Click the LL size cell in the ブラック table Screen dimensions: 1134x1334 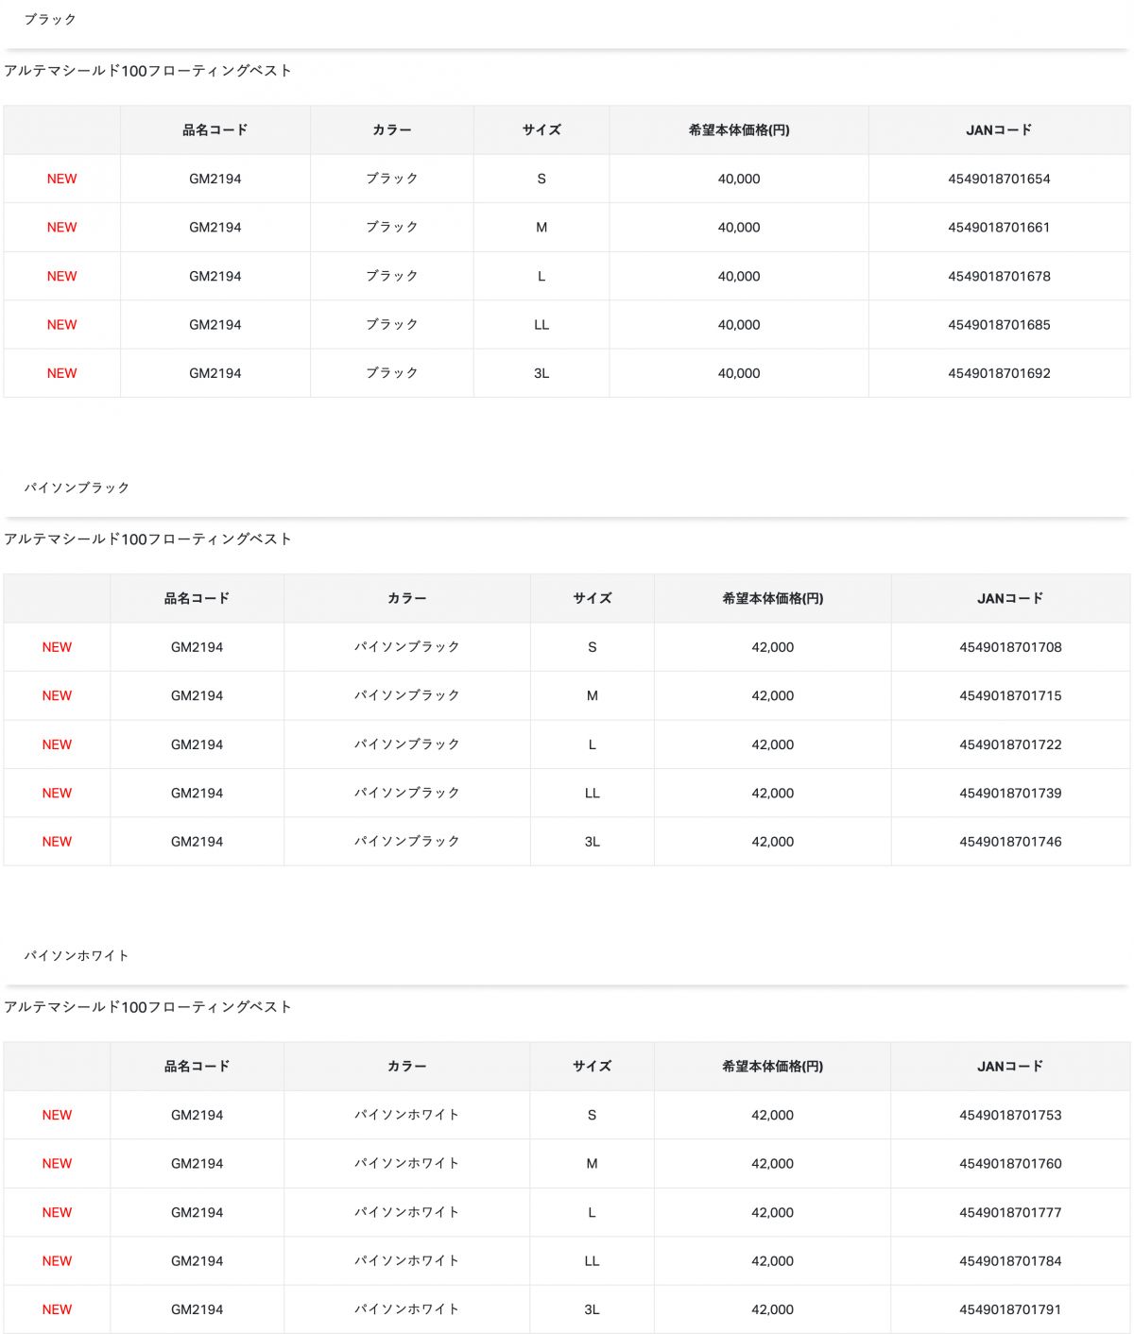coord(541,325)
